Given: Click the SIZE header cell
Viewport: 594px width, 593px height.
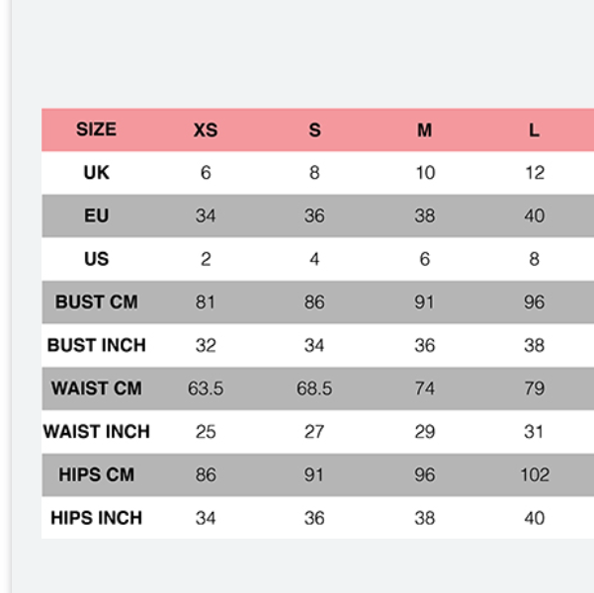Looking at the screenshot, I should click(x=96, y=129).
